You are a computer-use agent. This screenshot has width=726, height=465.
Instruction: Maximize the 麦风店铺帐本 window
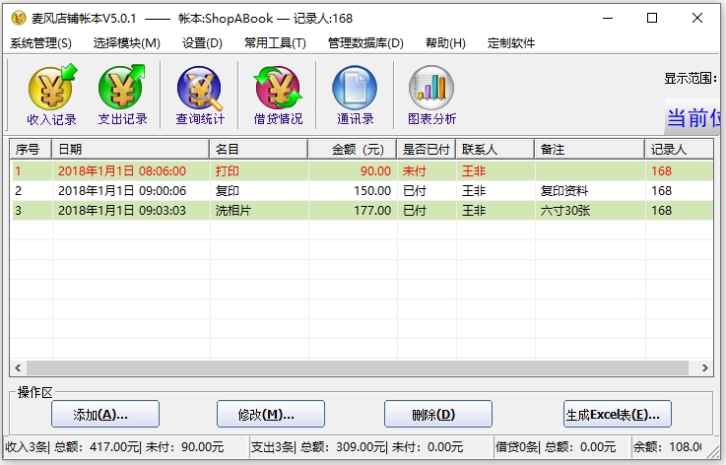[652, 19]
